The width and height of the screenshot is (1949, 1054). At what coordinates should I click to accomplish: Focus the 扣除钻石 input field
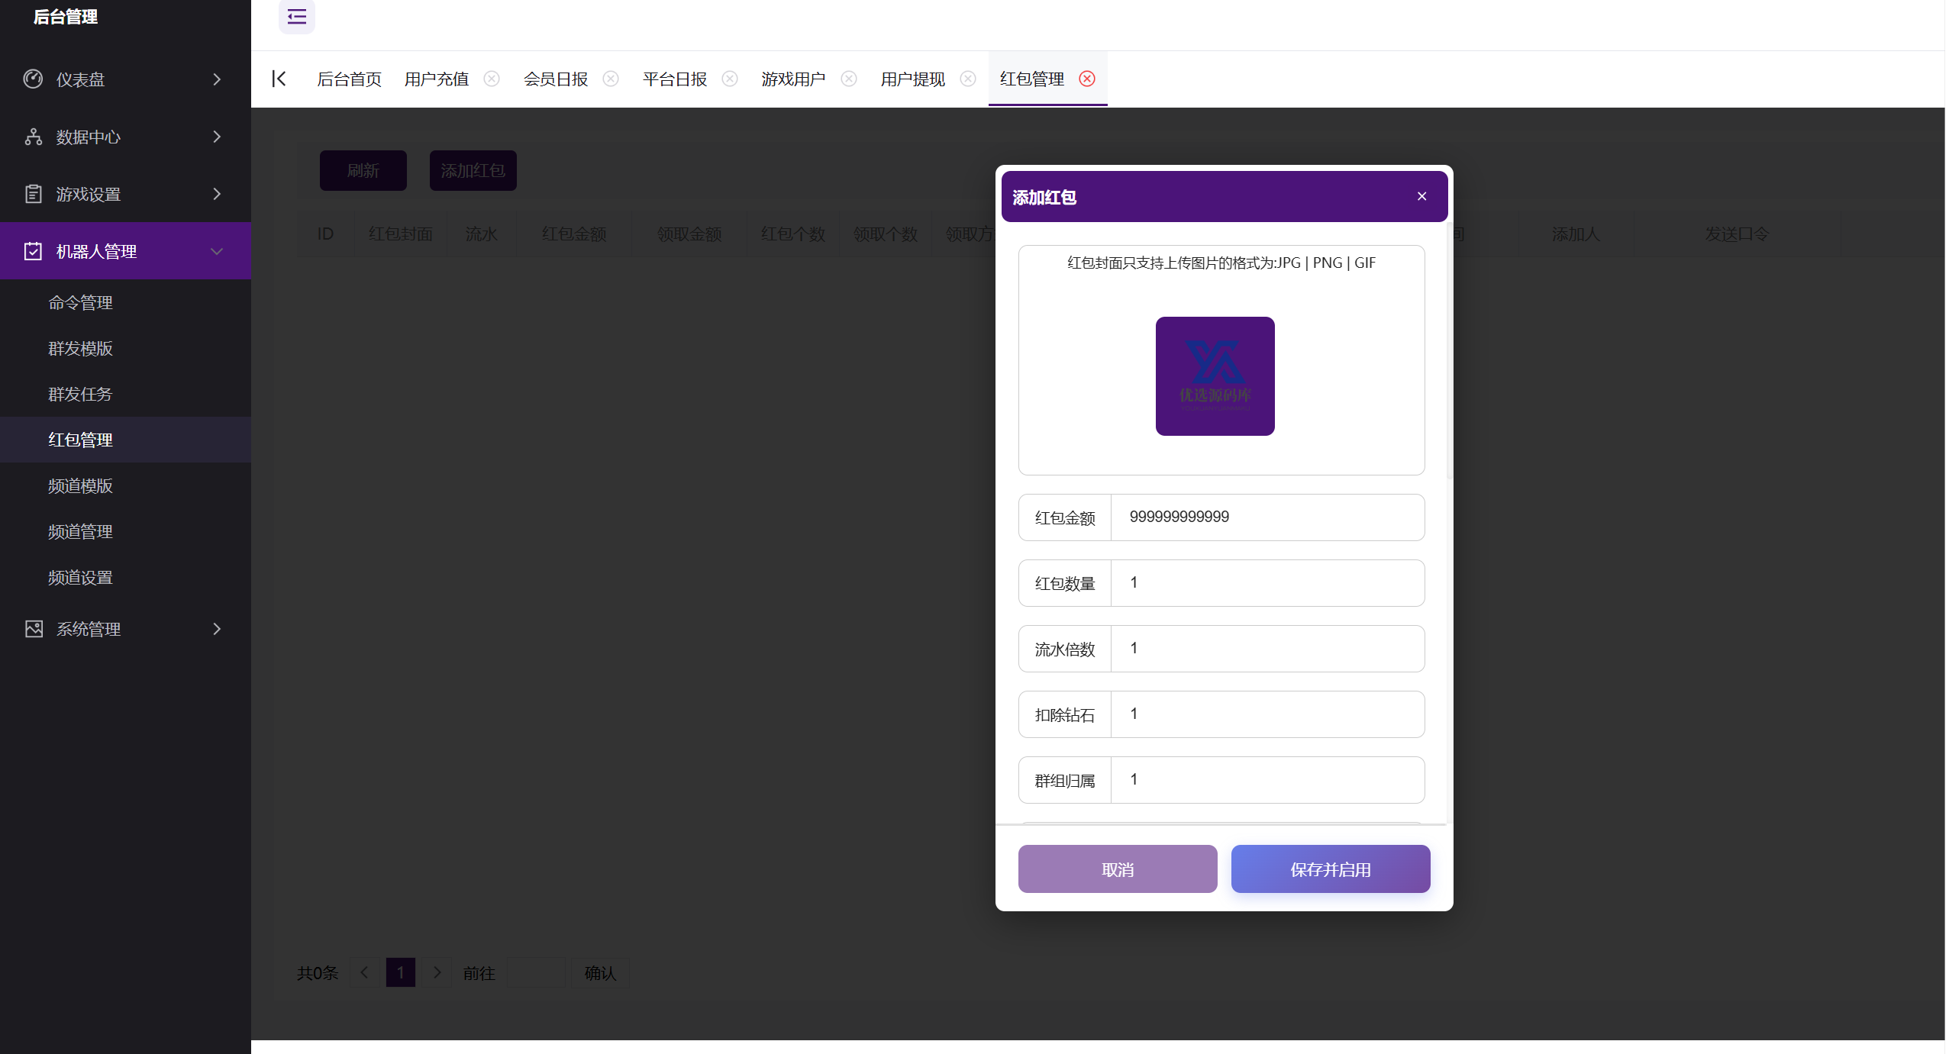click(1267, 714)
